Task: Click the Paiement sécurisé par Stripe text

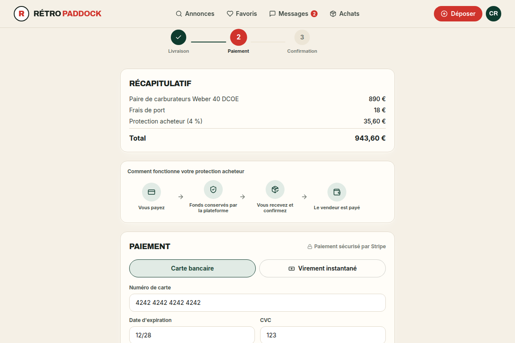Action: [x=350, y=247]
